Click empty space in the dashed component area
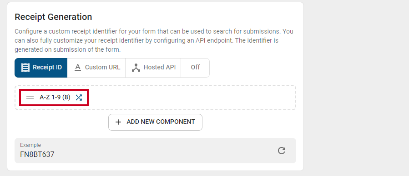The width and height of the screenshot is (409, 176). point(191,98)
